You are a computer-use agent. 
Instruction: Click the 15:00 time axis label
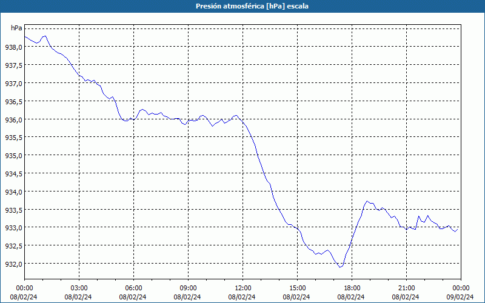[x=297, y=288]
